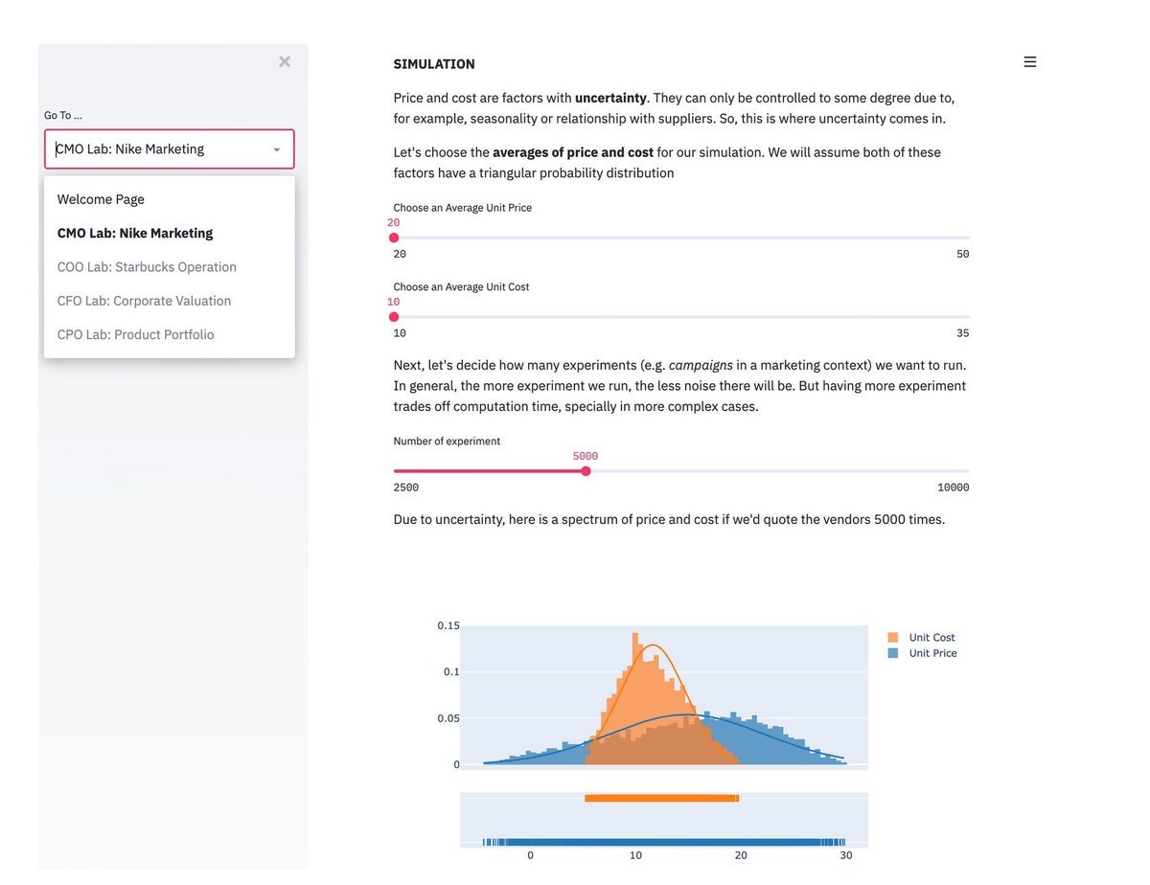Viewport: 1150px width, 885px height.
Task: Select CFO Lab: Corporate Valuation option
Action: pyautogui.click(x=170, y=301)
